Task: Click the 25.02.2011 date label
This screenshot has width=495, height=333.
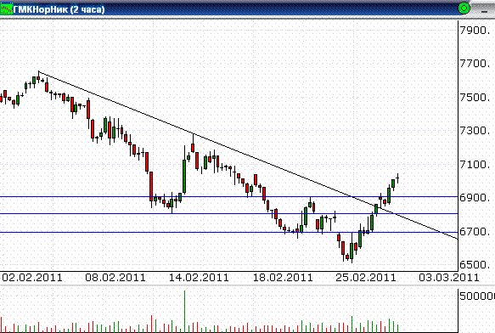Action: [x=366, y=278]
